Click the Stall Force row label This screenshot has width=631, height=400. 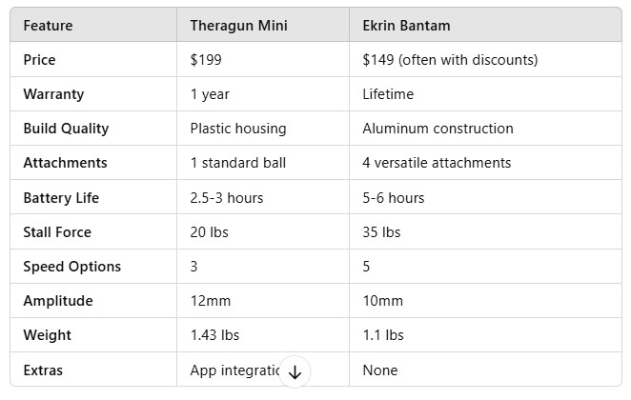(x=58, y=232)
